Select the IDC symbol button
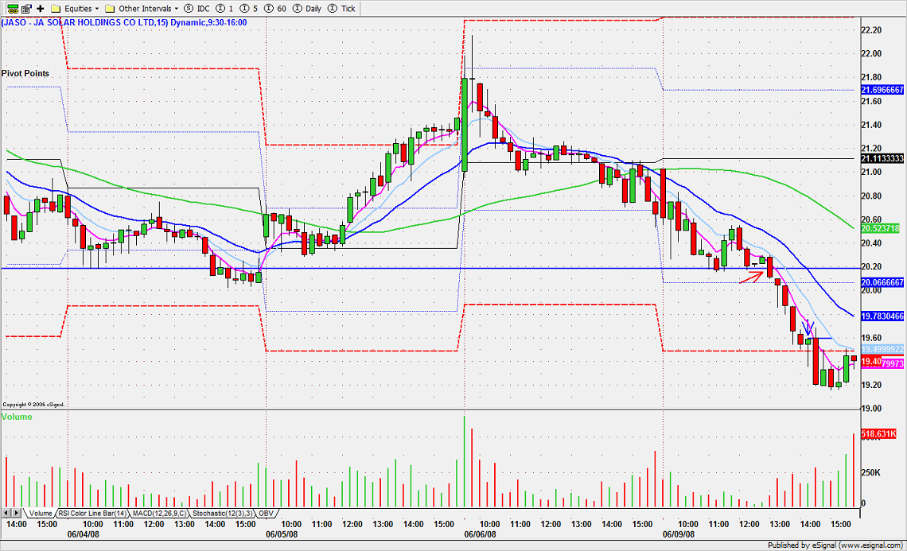 tap(197, 8)
